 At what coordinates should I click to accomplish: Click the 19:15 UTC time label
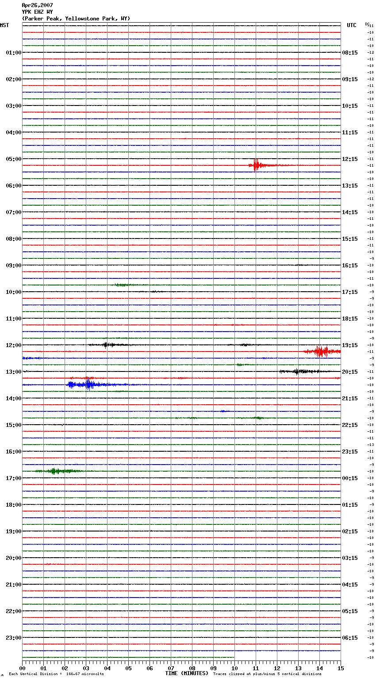pyautogui.click(x=350, y=345)
